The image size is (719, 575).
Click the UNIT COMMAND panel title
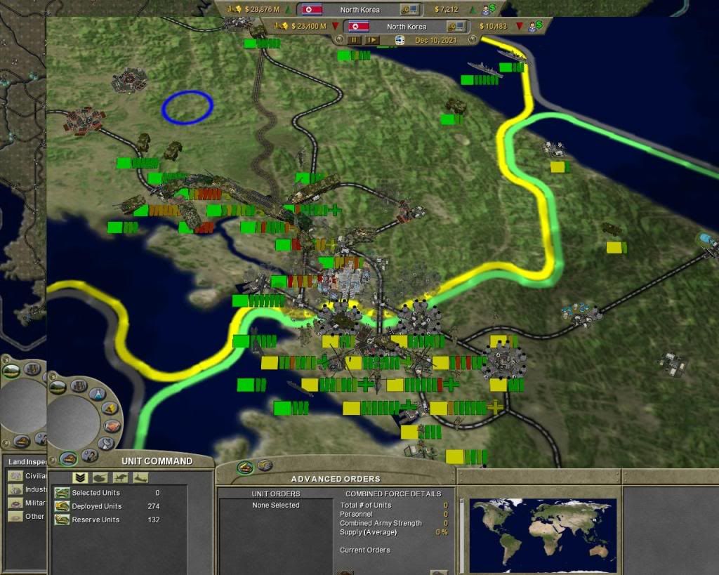(x=157, y=461)
